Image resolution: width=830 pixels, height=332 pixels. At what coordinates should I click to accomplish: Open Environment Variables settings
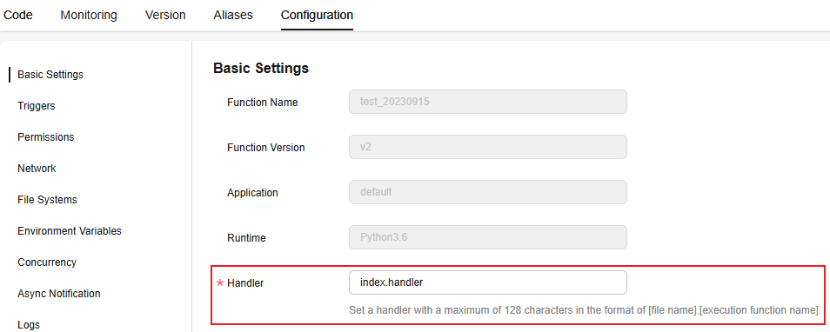tap(70, 230)
